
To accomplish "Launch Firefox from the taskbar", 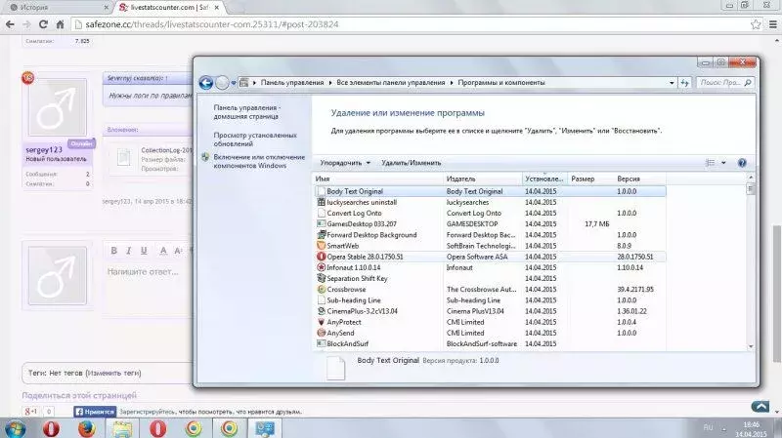I will 86,428.
